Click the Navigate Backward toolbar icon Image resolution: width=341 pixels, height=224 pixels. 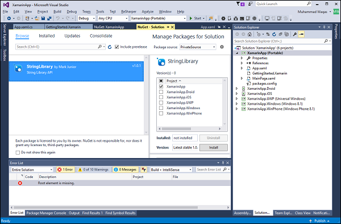click(9, 19)
